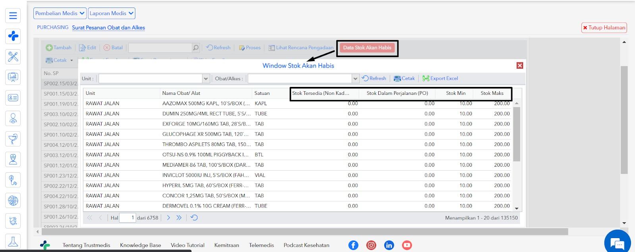
Task: Sort by the Unit column header
Action: (121, 93)
